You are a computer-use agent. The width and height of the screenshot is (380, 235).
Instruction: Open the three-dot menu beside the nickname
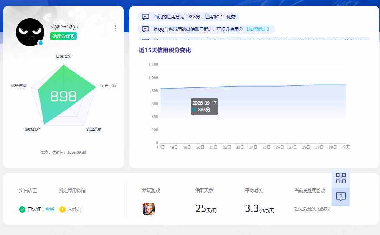[115, 28]
